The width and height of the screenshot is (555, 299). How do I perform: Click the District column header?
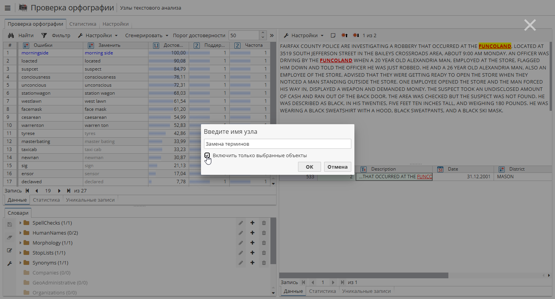(x=523, y=169)
